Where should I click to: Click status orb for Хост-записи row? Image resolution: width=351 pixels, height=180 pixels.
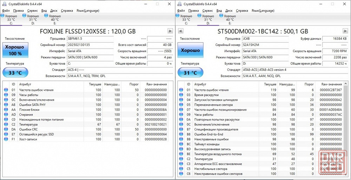(6, 139)
